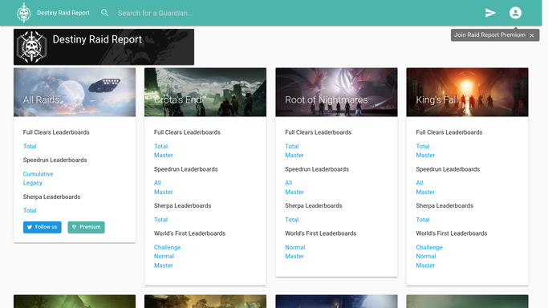The height and width of the screenshot is (308, 548).
Task: Click the magnifying glass search icon
Action: [x=104, y=13]
